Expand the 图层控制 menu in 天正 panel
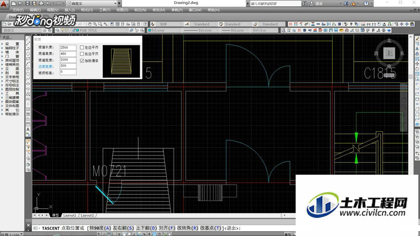The height and width of the screenshot is (236, 420). 12,89
